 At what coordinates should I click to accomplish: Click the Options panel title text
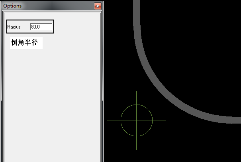(12, 6)
